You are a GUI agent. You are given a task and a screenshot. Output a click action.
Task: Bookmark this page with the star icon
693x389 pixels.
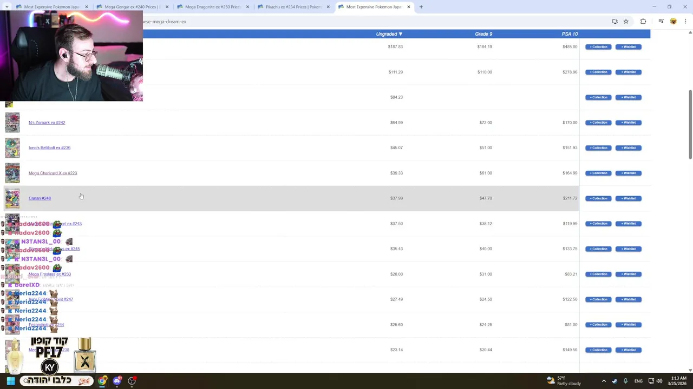(626, 22)
